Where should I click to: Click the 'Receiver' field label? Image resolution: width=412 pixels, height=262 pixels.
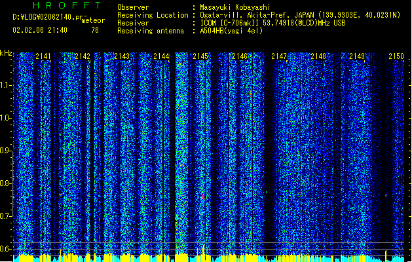pyautogui.click(x=133, y=23)
